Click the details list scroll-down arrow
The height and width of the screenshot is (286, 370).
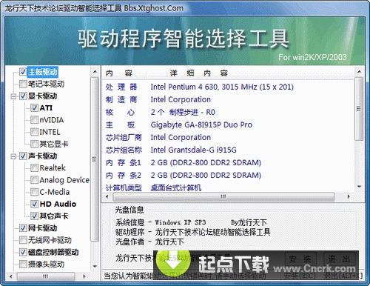(x=359, y=187)
